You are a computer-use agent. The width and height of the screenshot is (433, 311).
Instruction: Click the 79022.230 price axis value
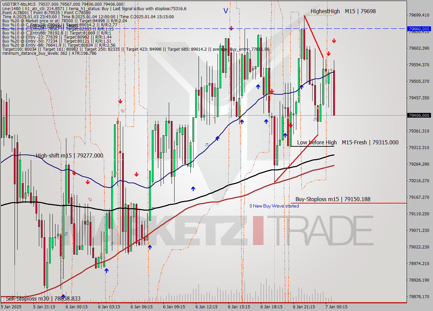pyautogui.click(x=419, y=247)
